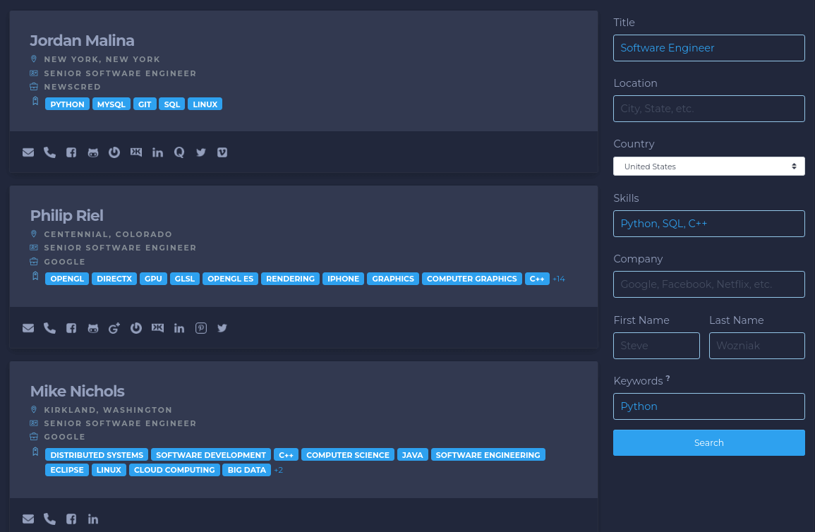Focus the Company text field
The width and height of the screenshot is (815, 532).
[x=708, y=284]
